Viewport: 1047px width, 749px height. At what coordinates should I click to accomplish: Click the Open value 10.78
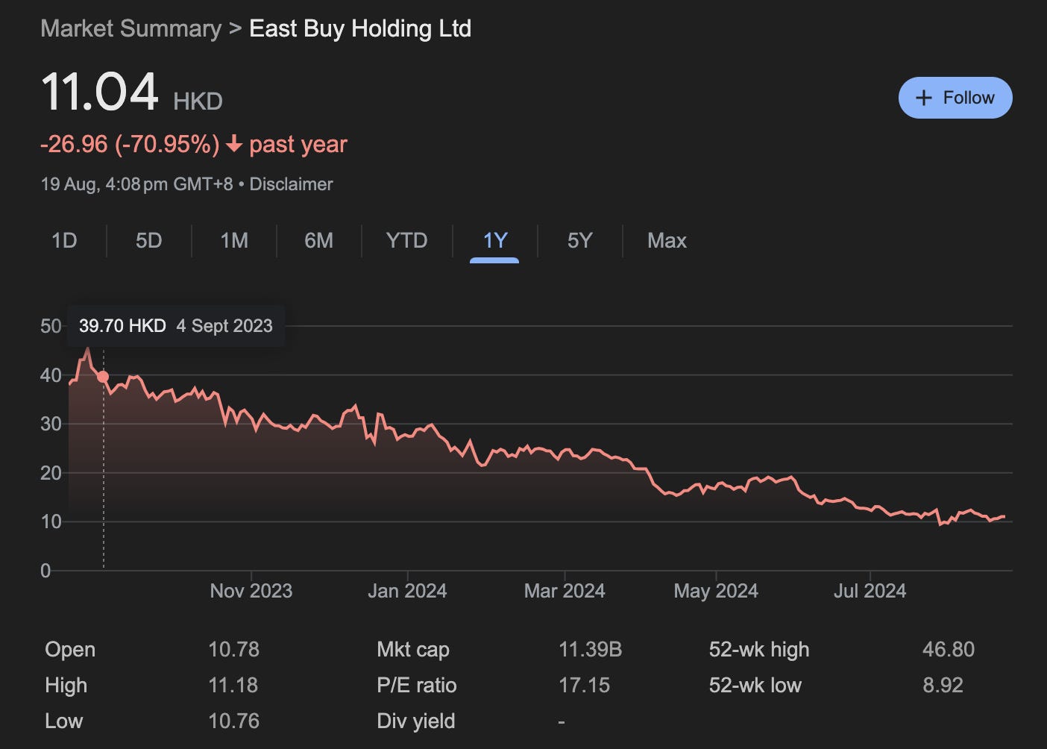pos(233,649)
